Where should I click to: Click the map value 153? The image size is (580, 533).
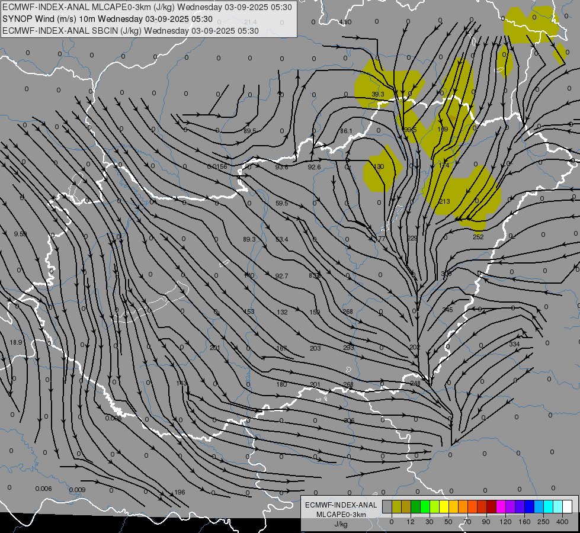[249, 312]
